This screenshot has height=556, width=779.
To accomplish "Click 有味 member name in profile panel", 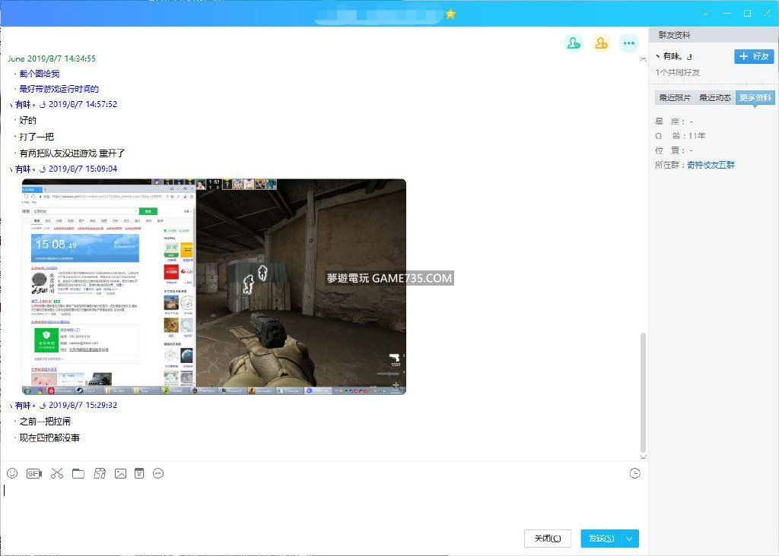I will 675,56.
